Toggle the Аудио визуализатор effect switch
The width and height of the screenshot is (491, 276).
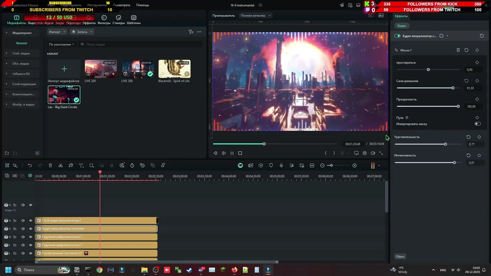click(397, 36)
